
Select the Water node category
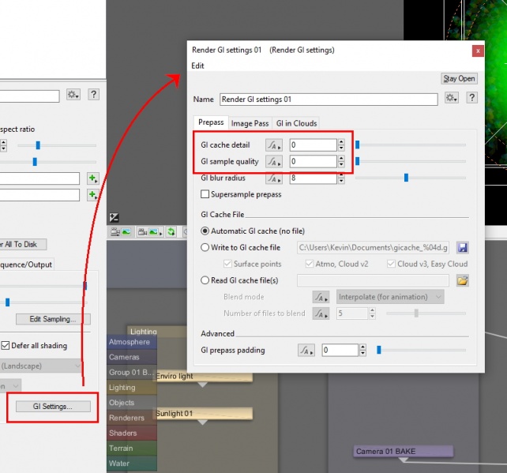coord(132,464)
